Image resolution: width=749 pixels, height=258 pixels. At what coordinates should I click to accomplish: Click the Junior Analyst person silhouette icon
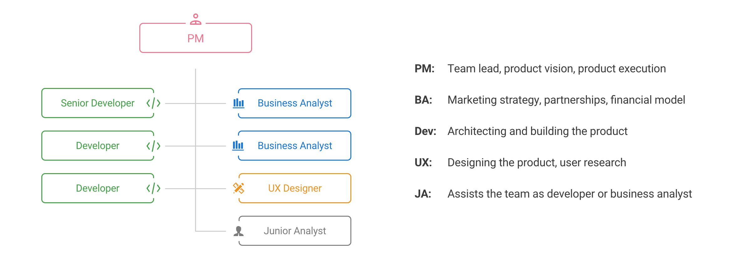tap(239, 231)
